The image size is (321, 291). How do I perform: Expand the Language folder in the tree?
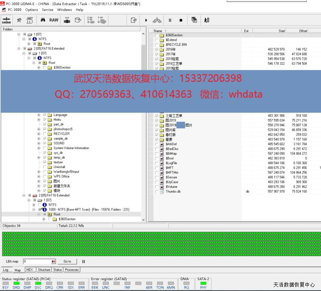coord(39,115)
